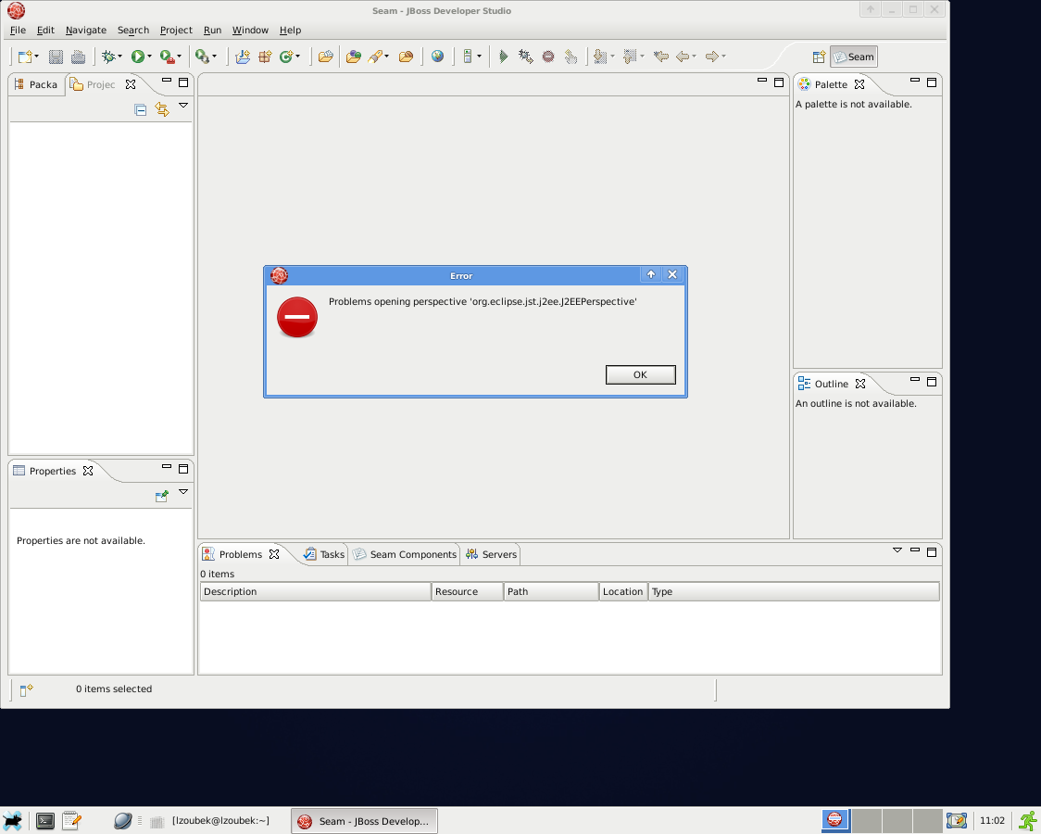Switch to the Package Explorer tab
The height and width of the screenshot is (834, 1041).
point(36,84)
